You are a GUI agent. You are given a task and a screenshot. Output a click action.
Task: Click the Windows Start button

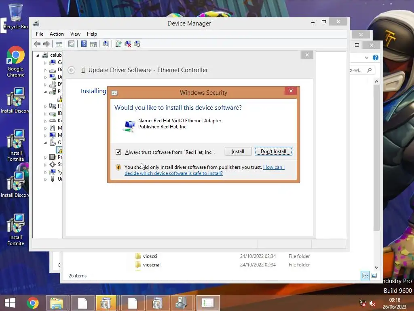coord(10,303)
